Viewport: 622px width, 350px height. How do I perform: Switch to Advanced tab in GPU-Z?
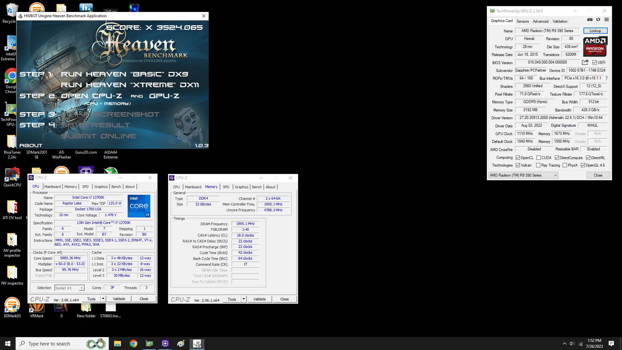tap(541, 21)
